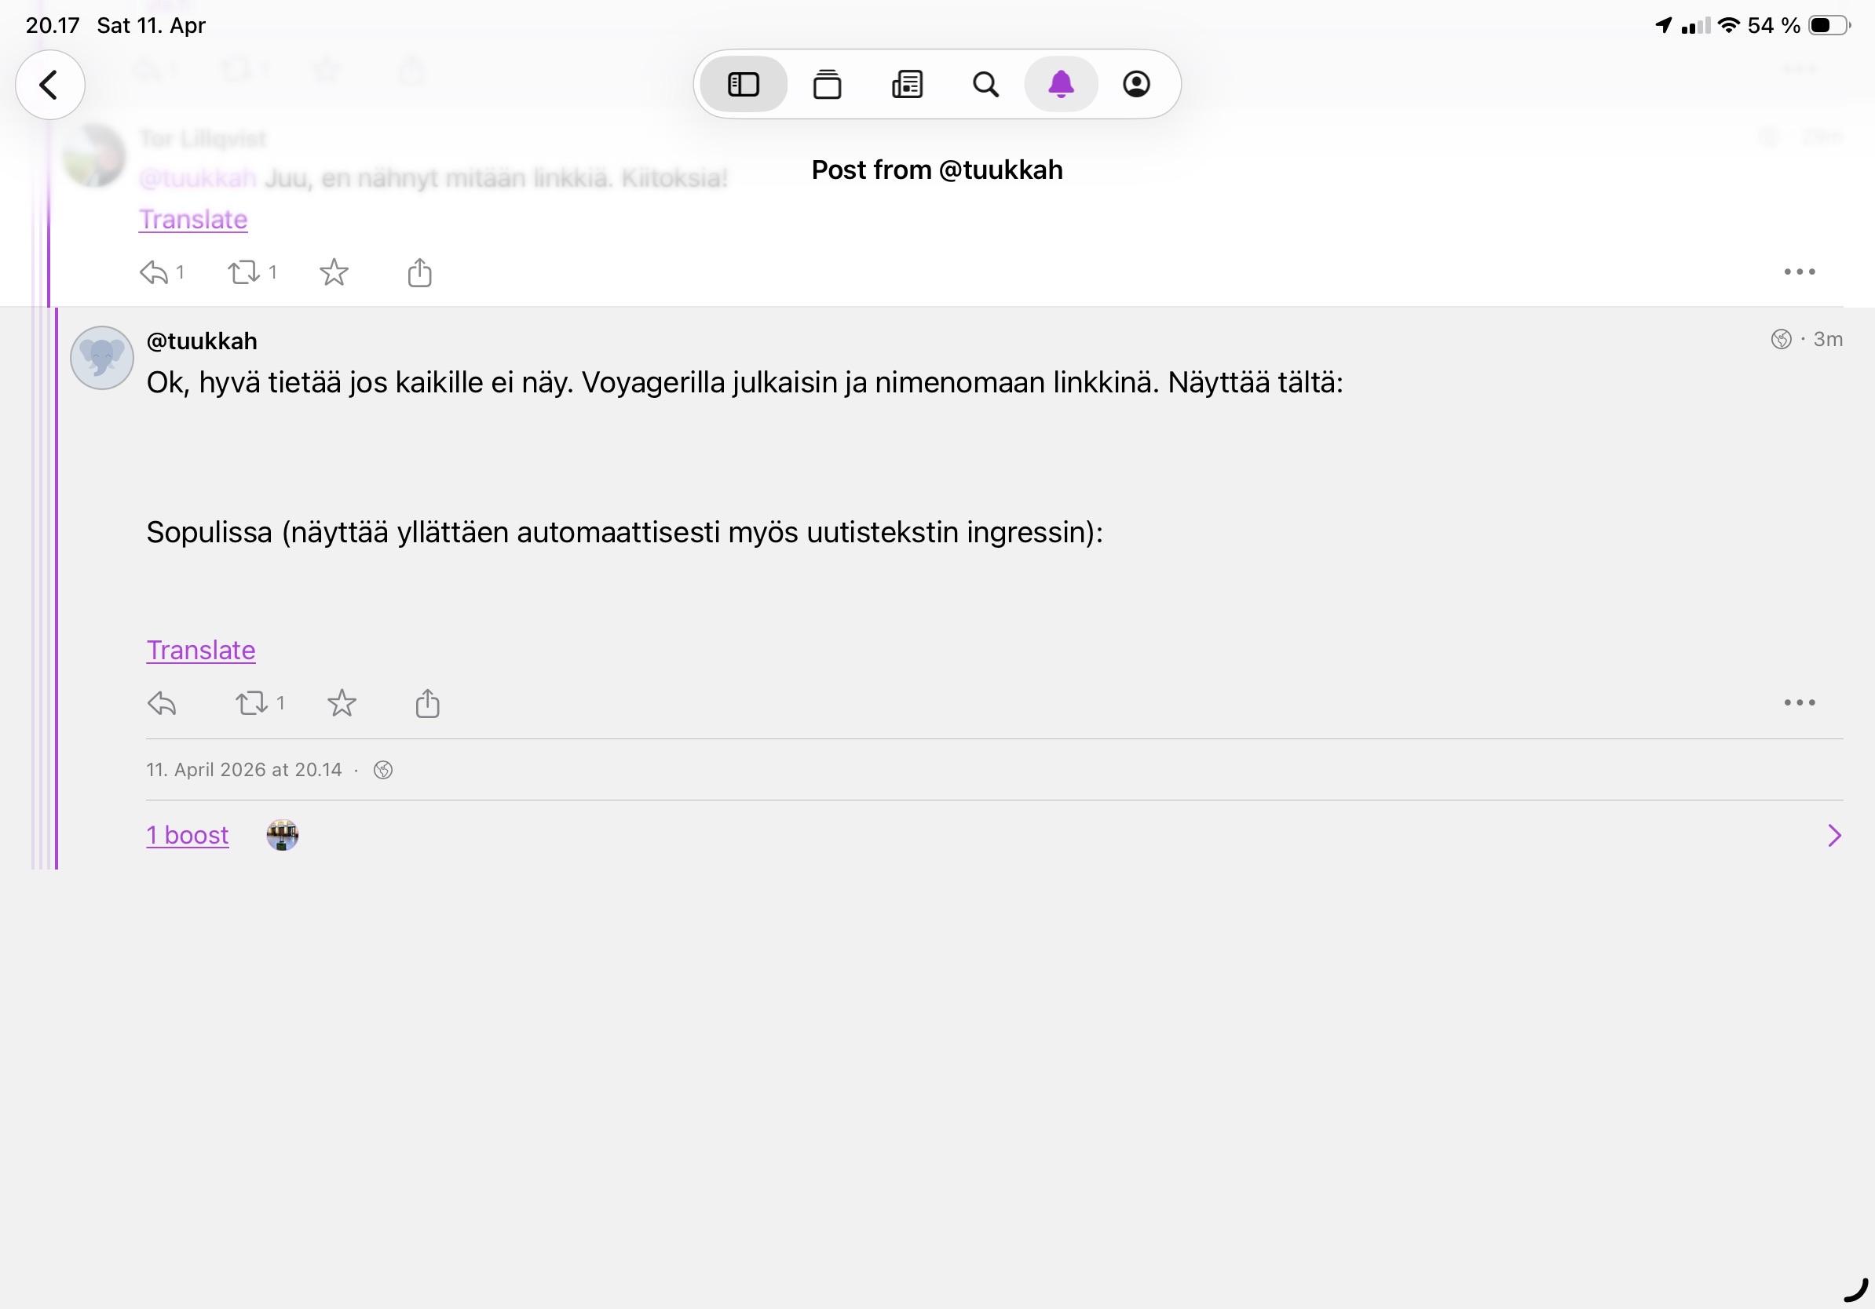
Task: Open ellipsis menu on Tor Lillqvist's reply
Action: 1800,272
